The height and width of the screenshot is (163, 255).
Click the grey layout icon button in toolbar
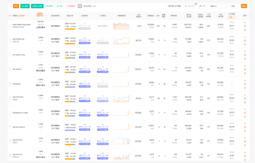tap(80, 6)
